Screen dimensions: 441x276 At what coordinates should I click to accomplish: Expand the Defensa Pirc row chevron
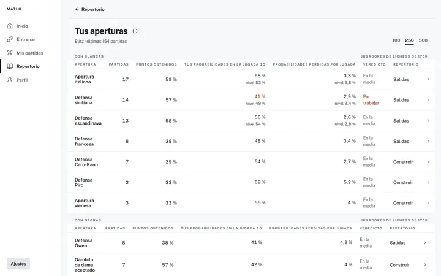[x=428, y=183]
